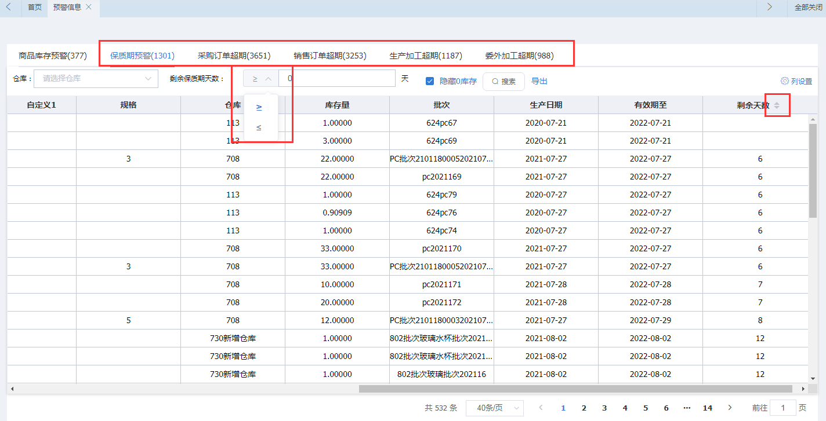
Task: Click the 搜索 search button
Action: point(503,82)
